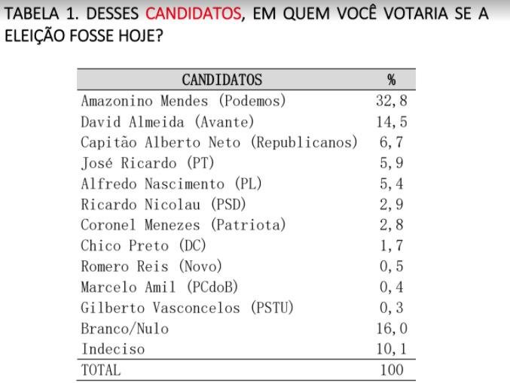Click Ricardo Nicolau (PSD) entry

pos(163,205)
